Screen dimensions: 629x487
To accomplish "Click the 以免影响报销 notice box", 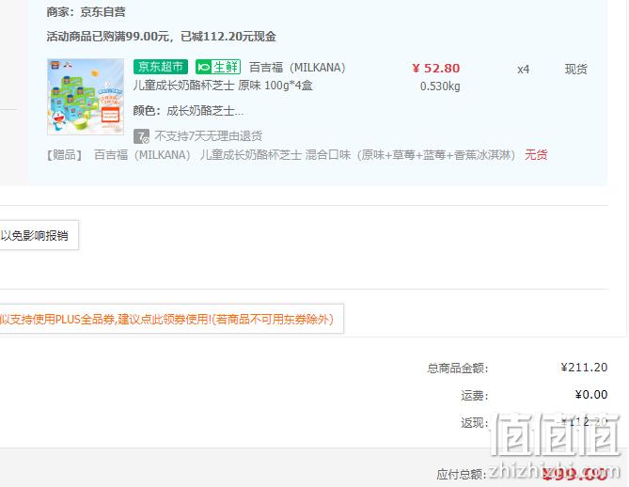I will coord(39,235).
